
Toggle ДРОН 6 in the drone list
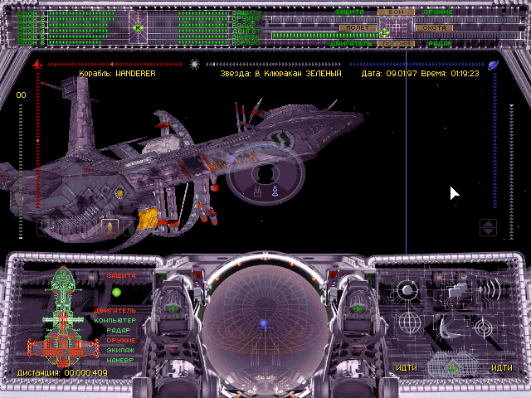32,42
